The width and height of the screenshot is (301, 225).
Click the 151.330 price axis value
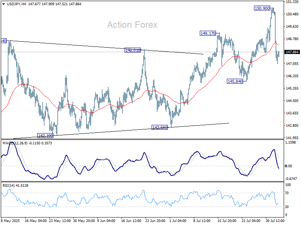tap(292, 2)
